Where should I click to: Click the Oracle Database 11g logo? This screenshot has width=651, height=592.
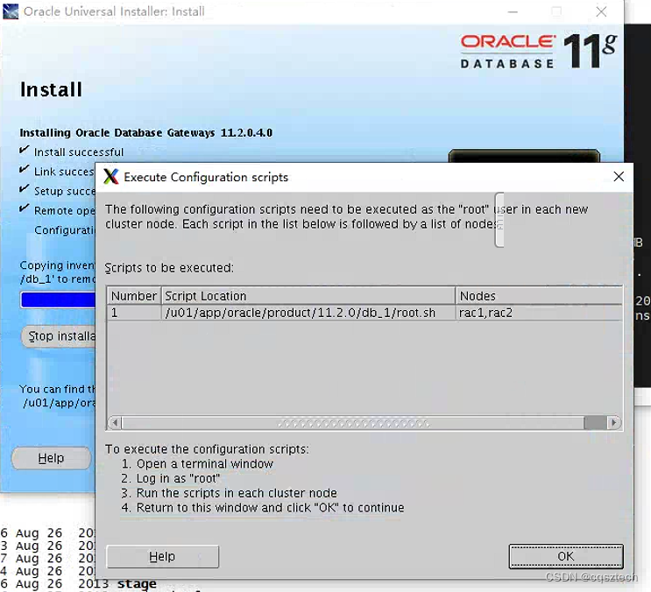click(x=539, y=52)
